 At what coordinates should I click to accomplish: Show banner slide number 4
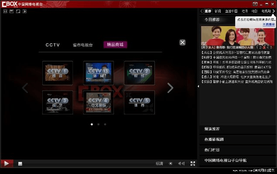point(268,47)
